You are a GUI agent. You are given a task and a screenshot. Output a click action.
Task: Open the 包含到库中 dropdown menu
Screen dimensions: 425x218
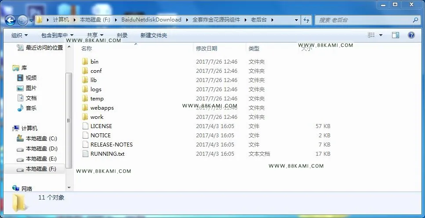pos(57,35)
